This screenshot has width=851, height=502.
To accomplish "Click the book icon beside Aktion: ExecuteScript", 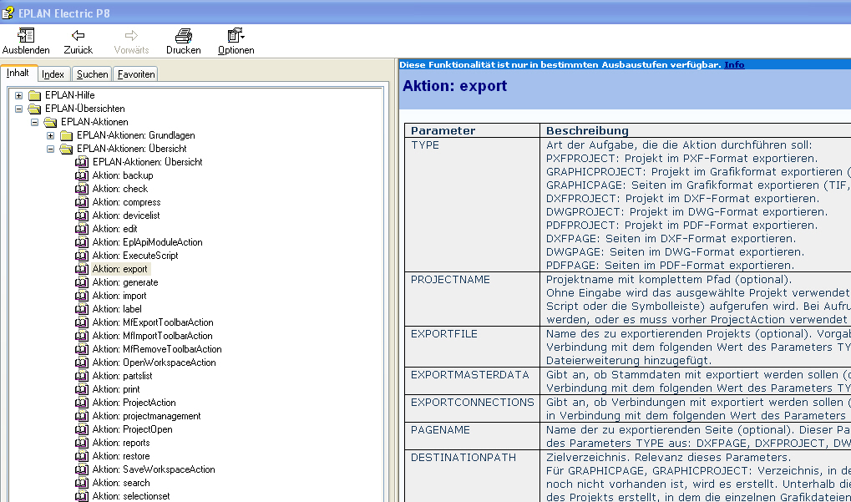I will tap(81, 256).
